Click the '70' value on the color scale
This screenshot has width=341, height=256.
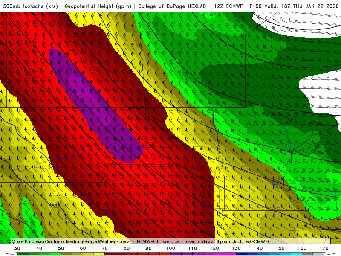tap(105, 248)
